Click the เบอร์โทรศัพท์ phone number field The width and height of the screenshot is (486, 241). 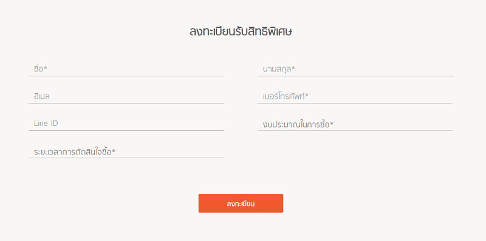point(355,96)
